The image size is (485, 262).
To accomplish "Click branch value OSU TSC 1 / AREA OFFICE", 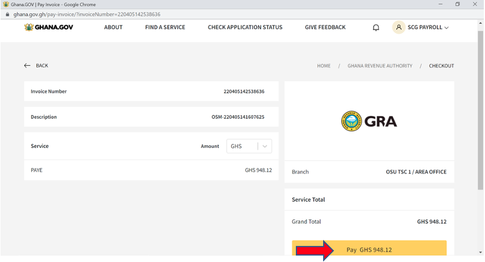I will (x=416, y=172).
